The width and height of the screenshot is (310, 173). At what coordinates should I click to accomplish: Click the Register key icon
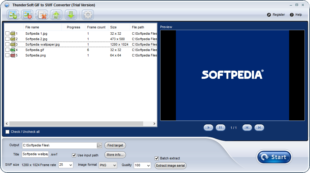269,15
